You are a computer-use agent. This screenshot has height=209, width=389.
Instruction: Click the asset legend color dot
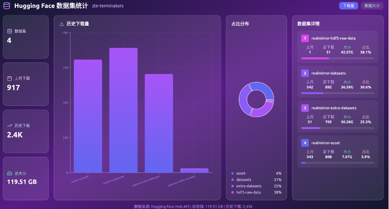(x=233, y=174)
